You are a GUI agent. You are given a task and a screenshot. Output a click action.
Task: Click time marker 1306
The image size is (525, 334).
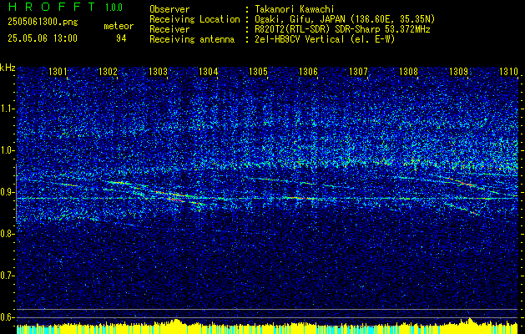(308, 71)
